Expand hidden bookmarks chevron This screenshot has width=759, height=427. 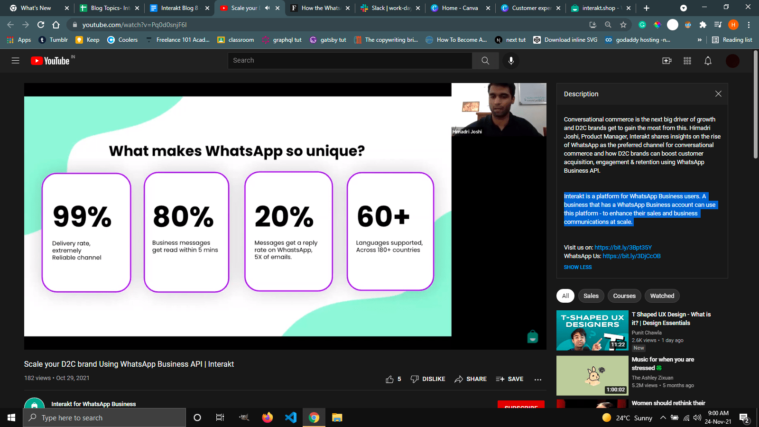pyautogui.click(x=700, y=40)
